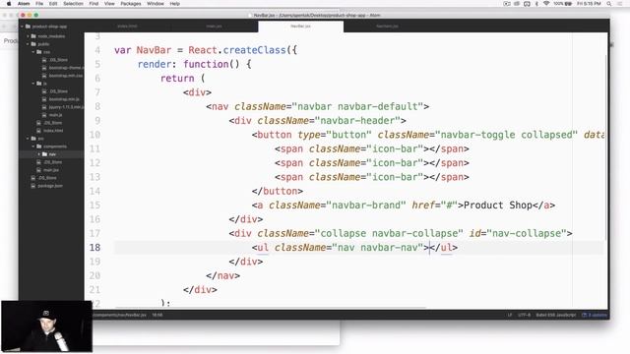Click the LF line ending selector
The height and width of the screenshot is (354, 630).
(510, 315)
